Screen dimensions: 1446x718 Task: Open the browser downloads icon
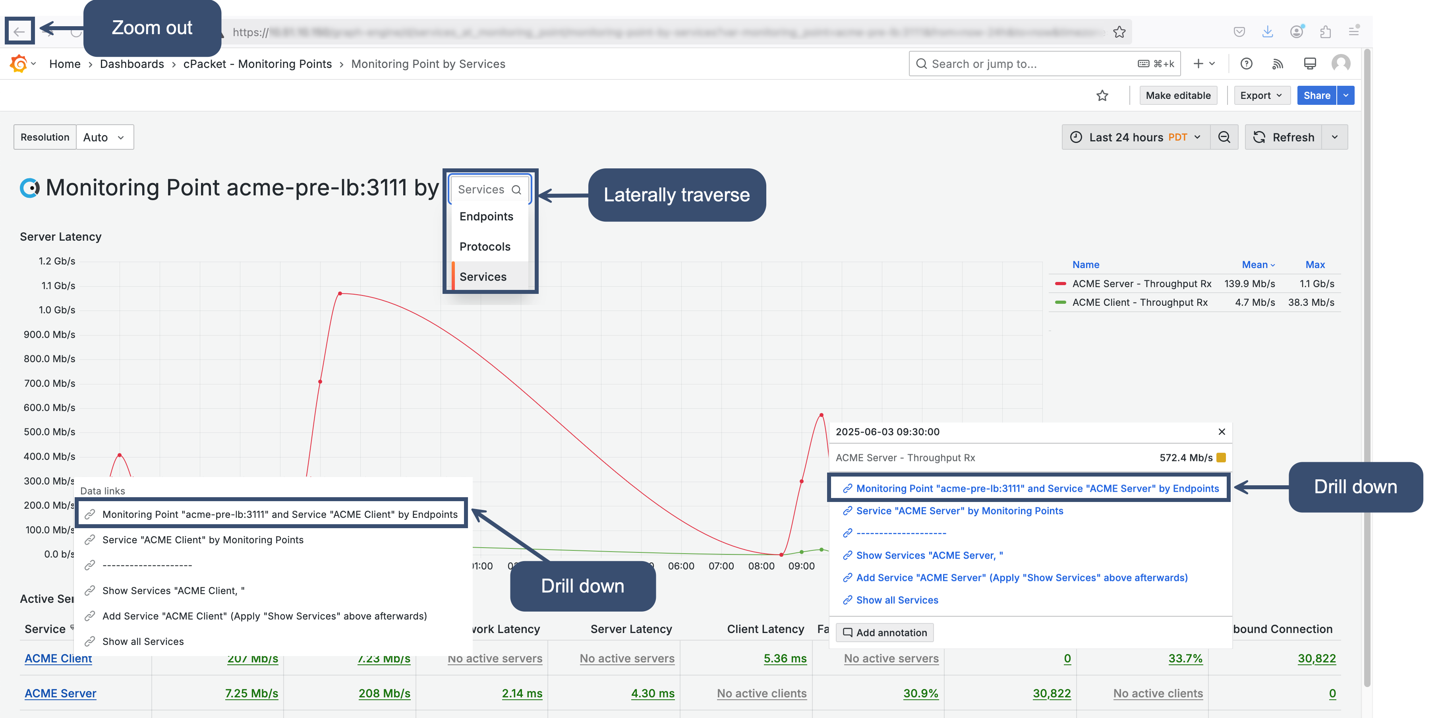click(x=1268, y=32)
